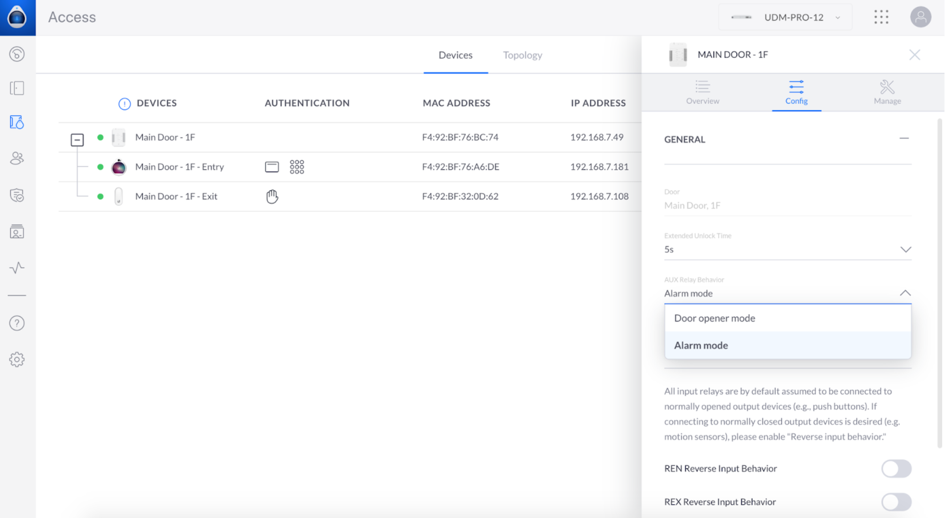
Task: Collapse the Main Door - 1F tree
Action: pyautogui.click(x=77, y=140)
